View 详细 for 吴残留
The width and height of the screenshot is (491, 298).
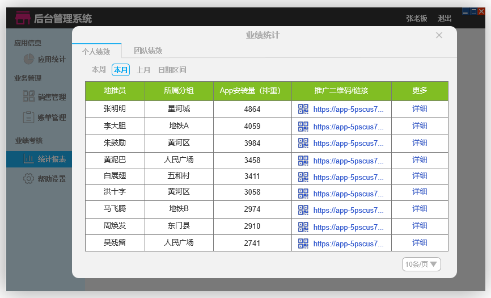coord(420,242)
